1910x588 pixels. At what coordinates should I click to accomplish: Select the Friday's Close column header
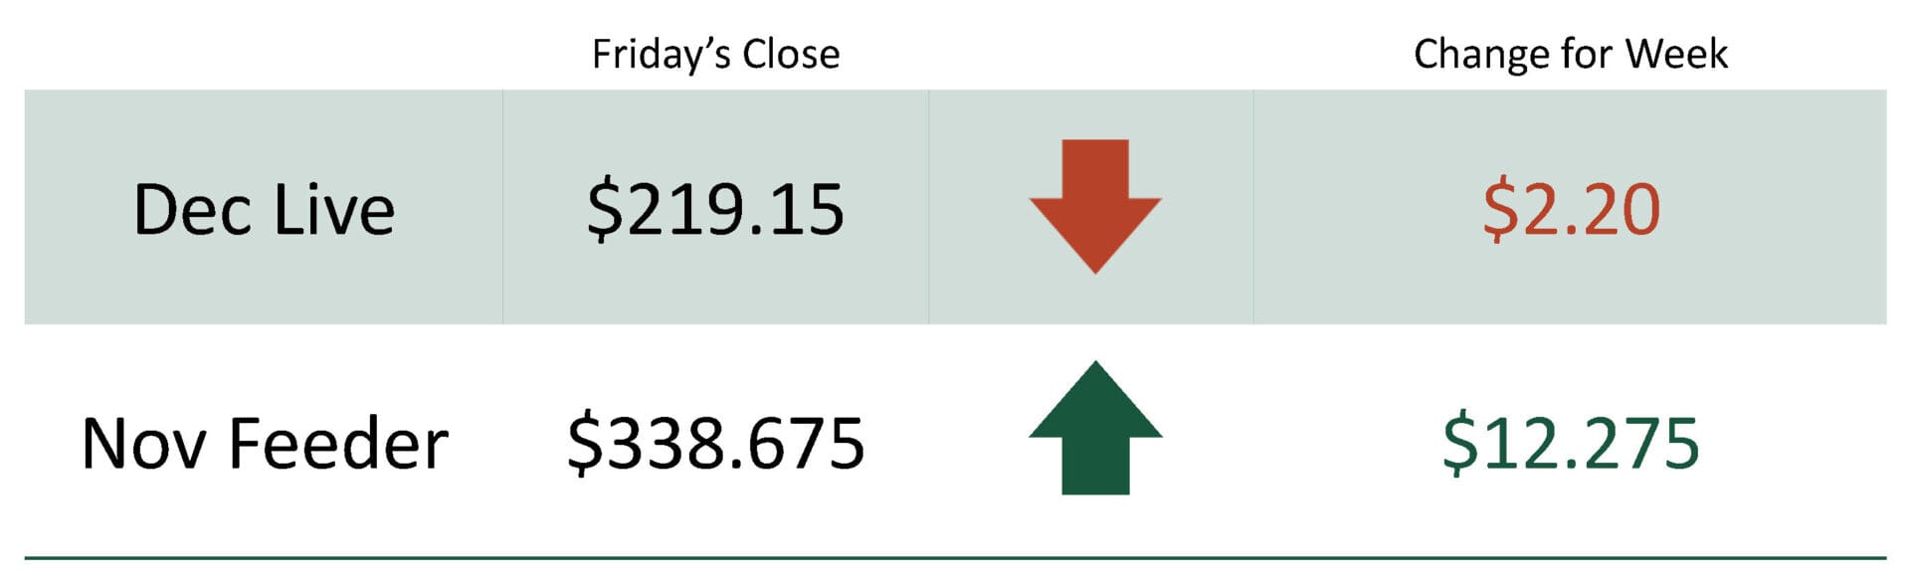tap(715, 54)
